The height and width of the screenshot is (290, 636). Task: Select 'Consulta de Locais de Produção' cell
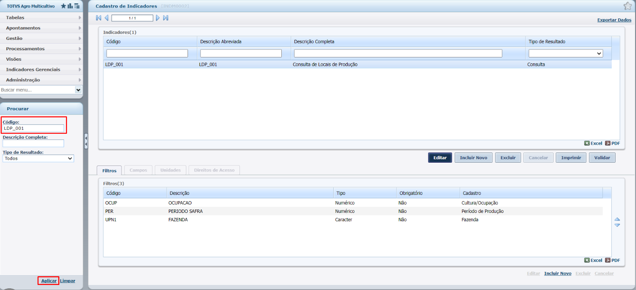tap(325, 65)
